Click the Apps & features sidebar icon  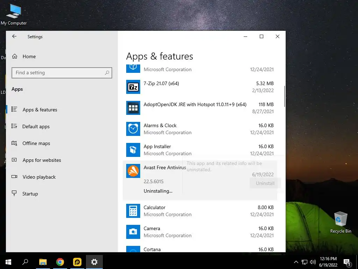[14, 109]
